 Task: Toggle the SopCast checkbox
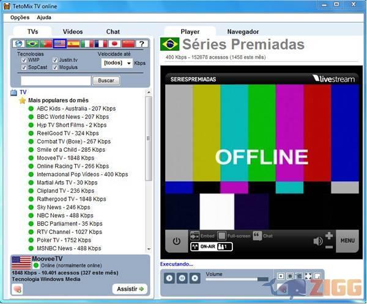tap(24, 67)
